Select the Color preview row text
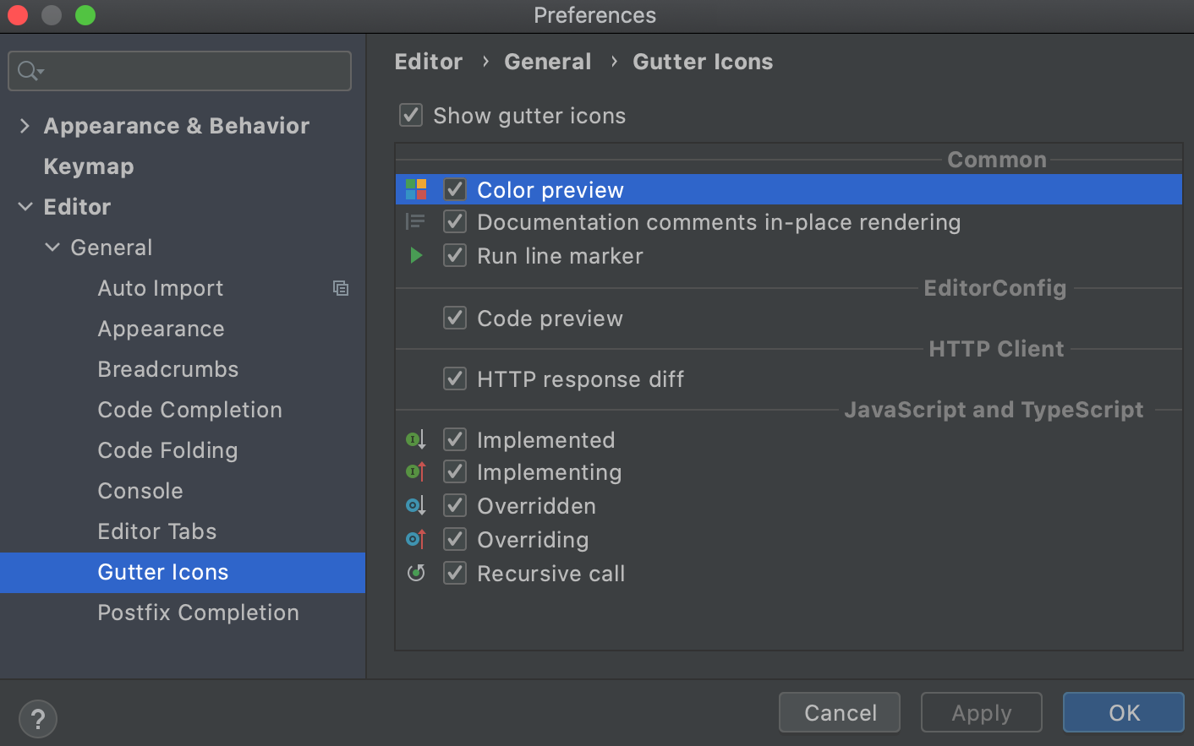Image resolution: width=1194 pixels, height=746 pixels. pyautogui.click(x=550, y=190)
